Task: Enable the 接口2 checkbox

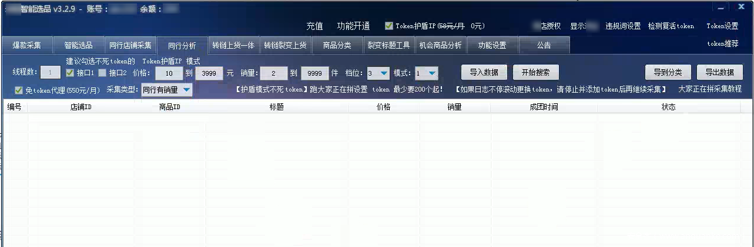Action: coord(102,73)
